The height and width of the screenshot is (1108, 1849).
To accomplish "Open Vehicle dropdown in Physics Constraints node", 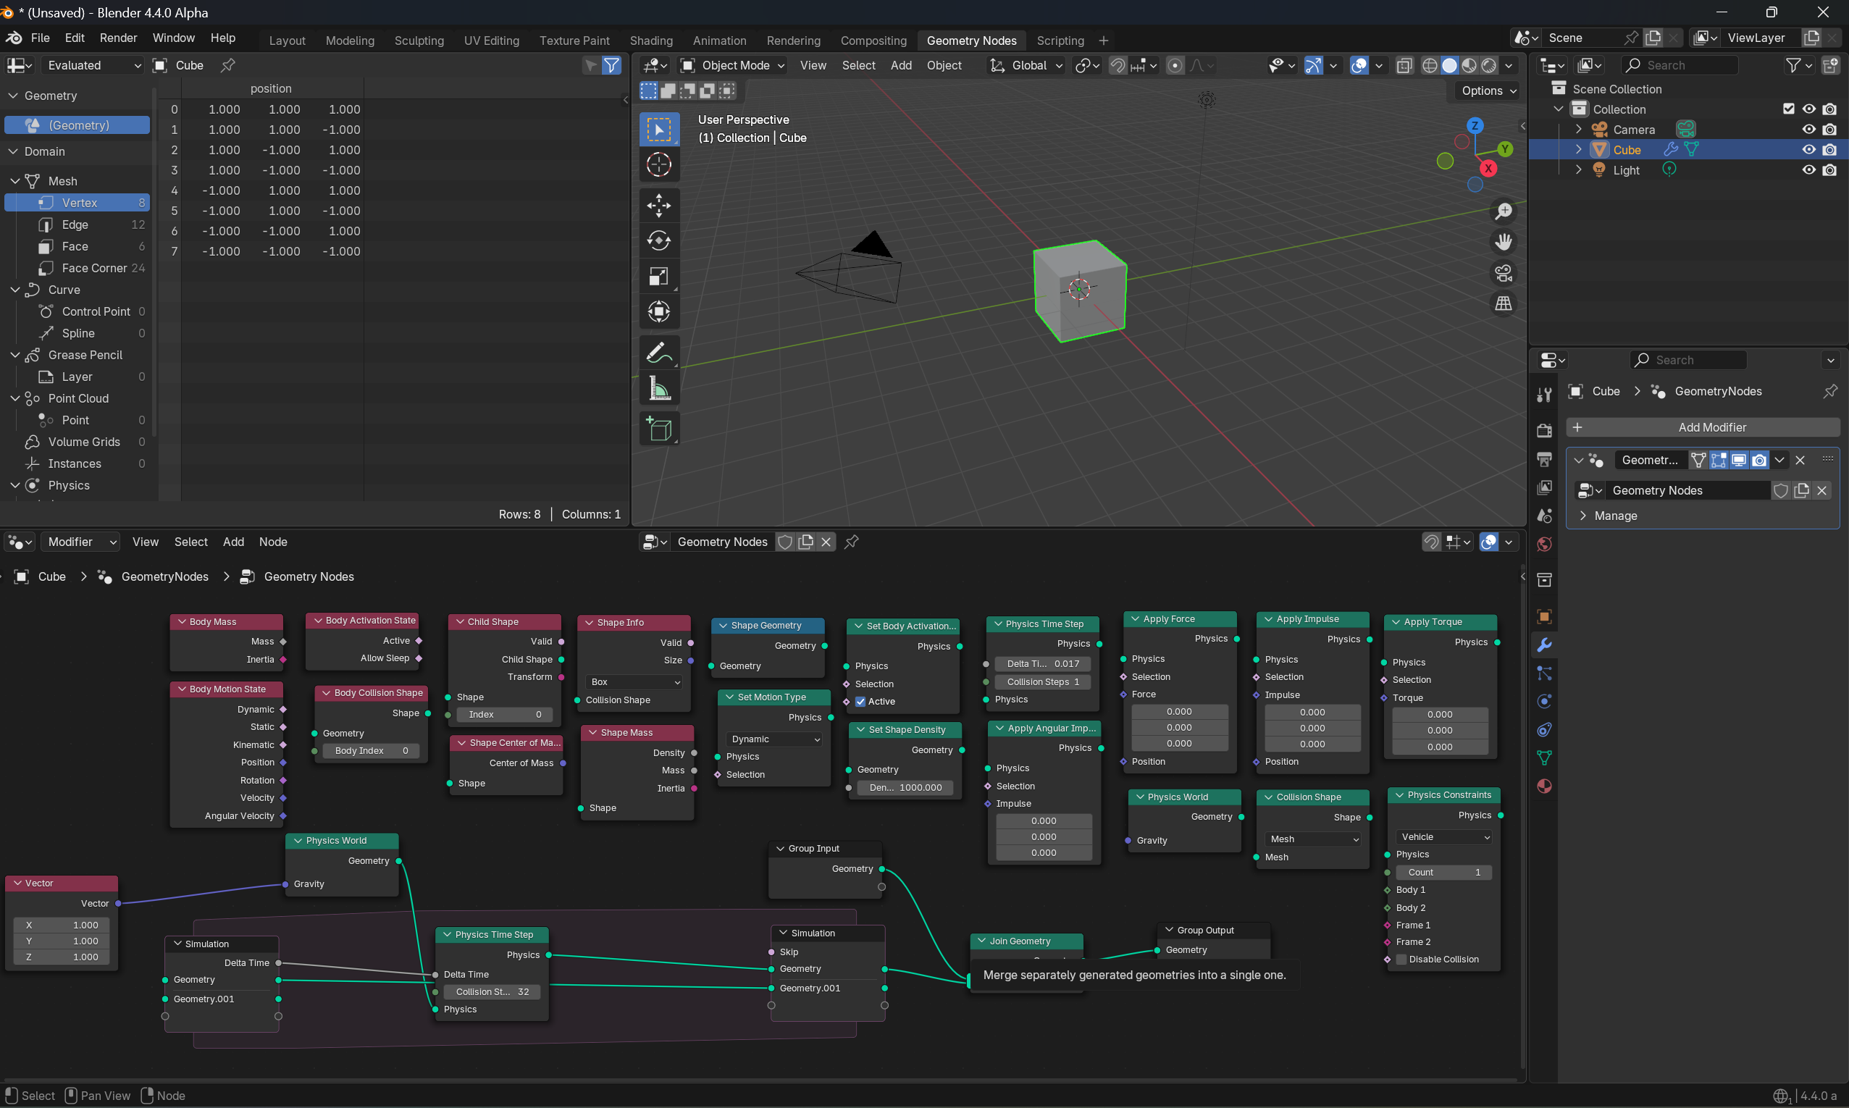I will 1443,837.
